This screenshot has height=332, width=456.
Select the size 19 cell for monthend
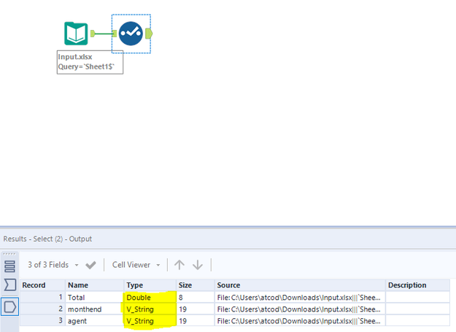(196, 309)
